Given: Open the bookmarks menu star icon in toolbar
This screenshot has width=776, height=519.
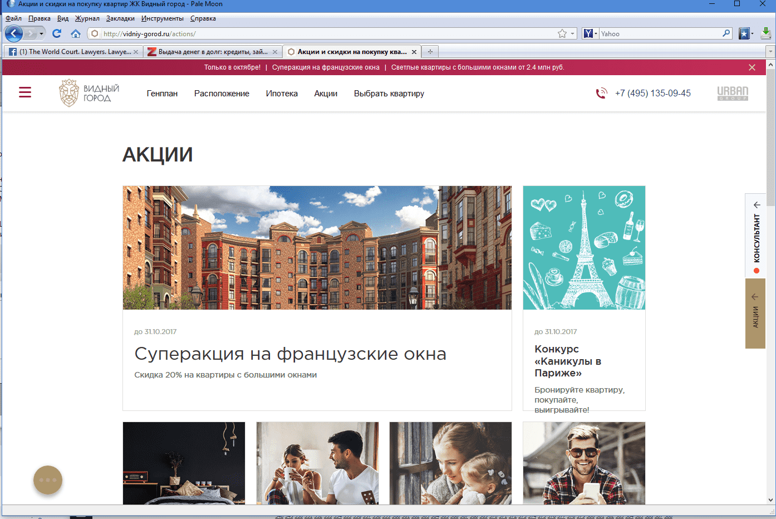Looking at the screenshot, I should 744,33.
